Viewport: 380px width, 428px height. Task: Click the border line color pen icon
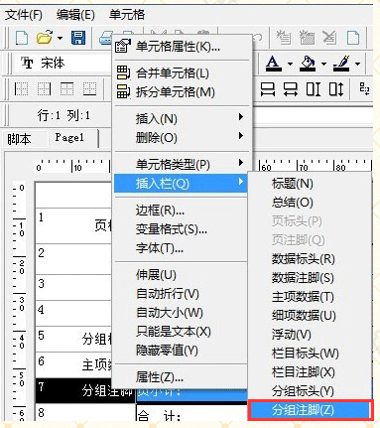(341, 64)
